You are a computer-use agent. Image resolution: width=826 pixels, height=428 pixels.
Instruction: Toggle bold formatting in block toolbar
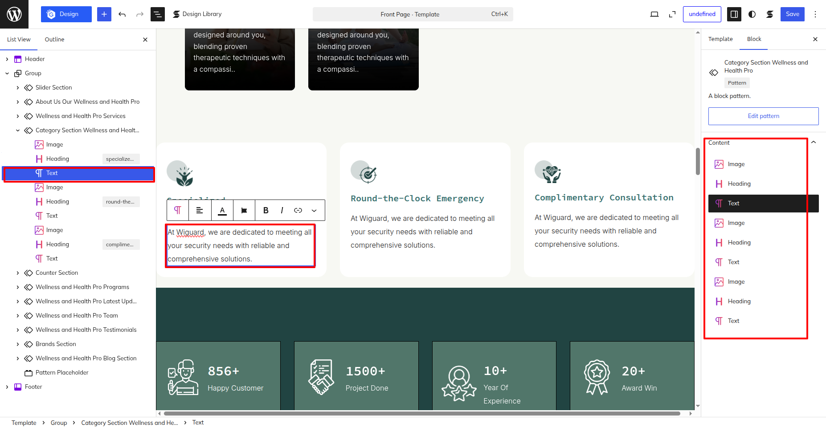266,210
